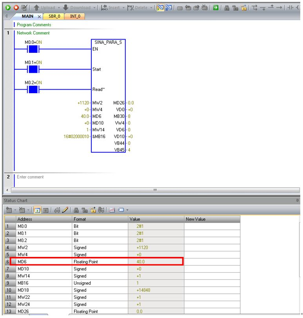Click the M0.1 contact in network 1
303x318 pixels.
tap(33, 69)
